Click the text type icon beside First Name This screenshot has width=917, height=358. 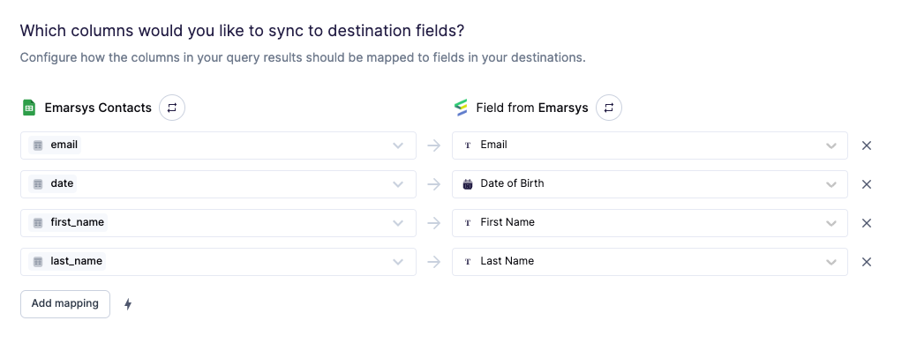[467, 223]
